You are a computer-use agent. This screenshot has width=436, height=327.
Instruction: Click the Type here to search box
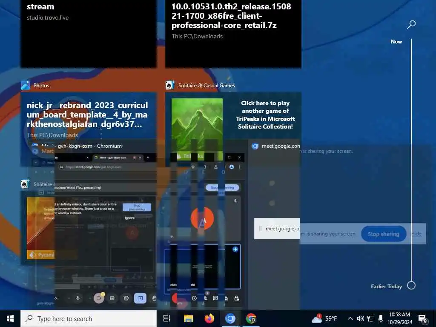89,318
